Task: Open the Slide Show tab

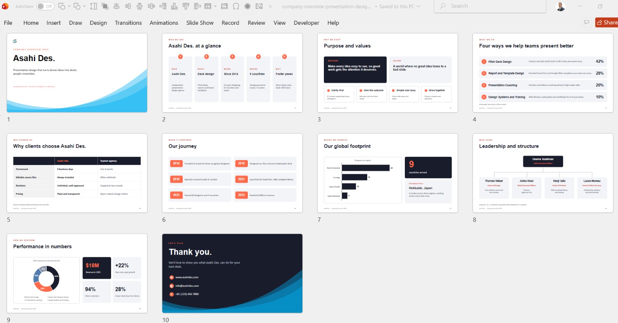Action: point(200,23)
